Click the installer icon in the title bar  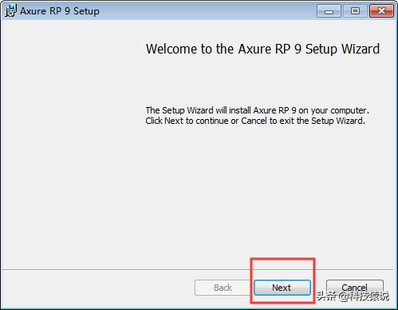pos(10,10)
